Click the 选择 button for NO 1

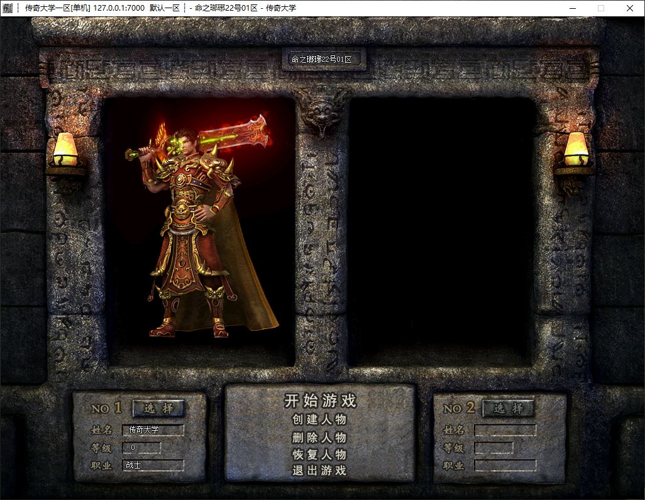(x=158, y=408)
